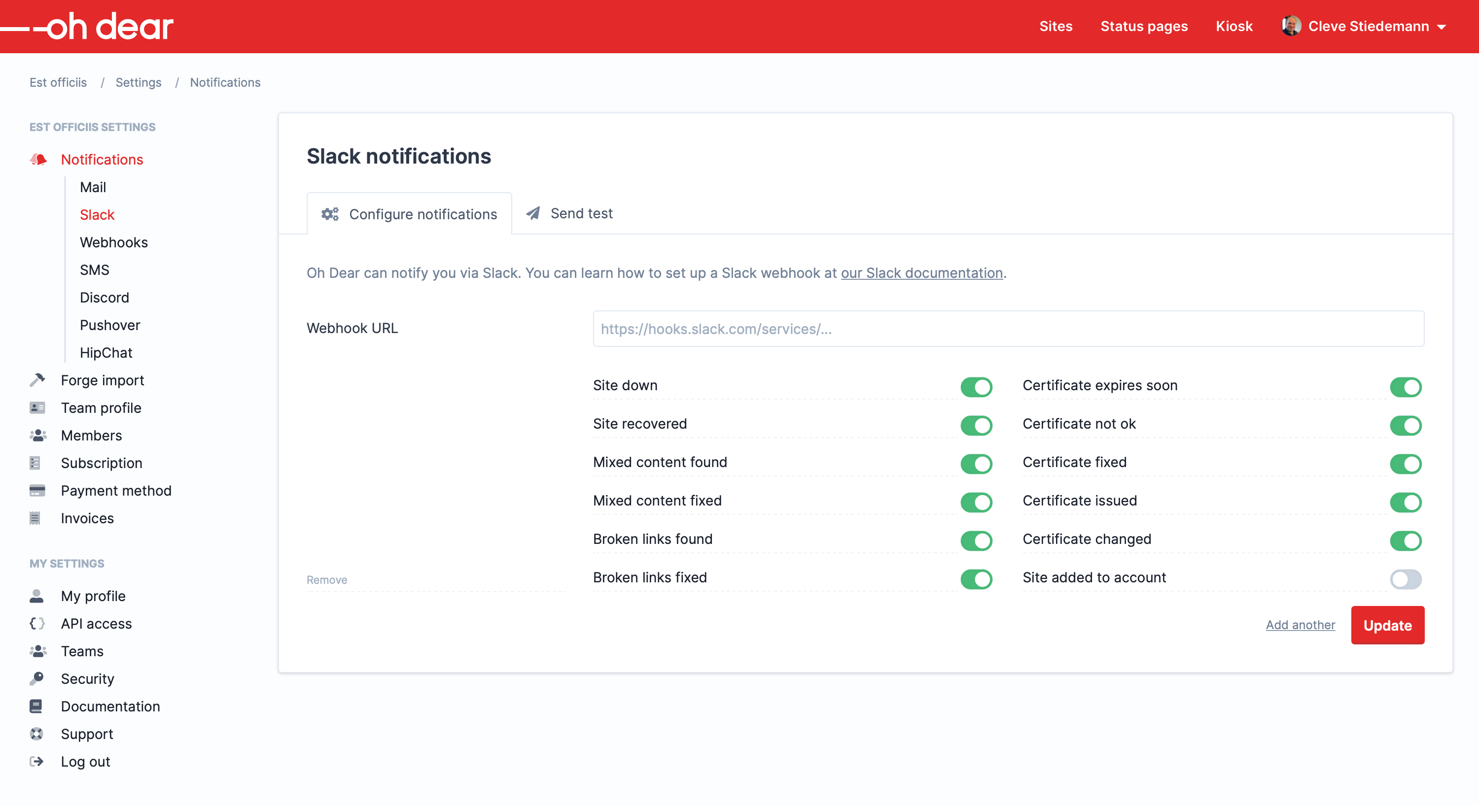
Task: Select the Configure notifications tab
Action: (x=409, y=213)
